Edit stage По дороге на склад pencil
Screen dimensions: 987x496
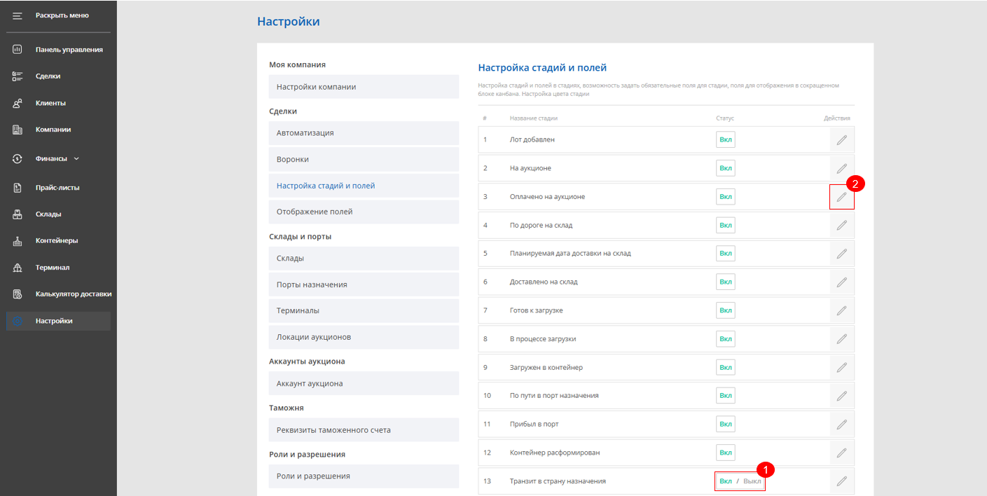click(x=841, y=225)
